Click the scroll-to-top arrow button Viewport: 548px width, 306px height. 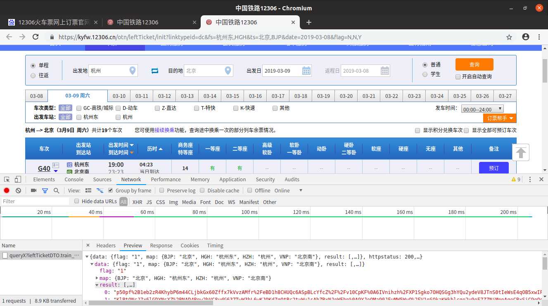point(521,152)
